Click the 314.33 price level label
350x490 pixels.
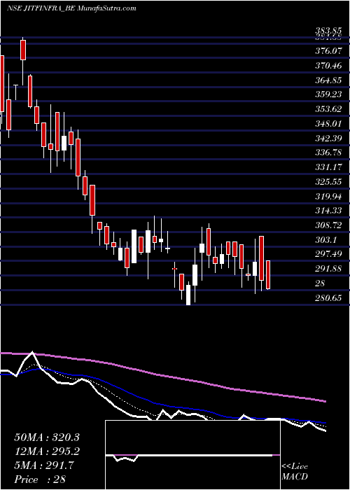point(328,211)
